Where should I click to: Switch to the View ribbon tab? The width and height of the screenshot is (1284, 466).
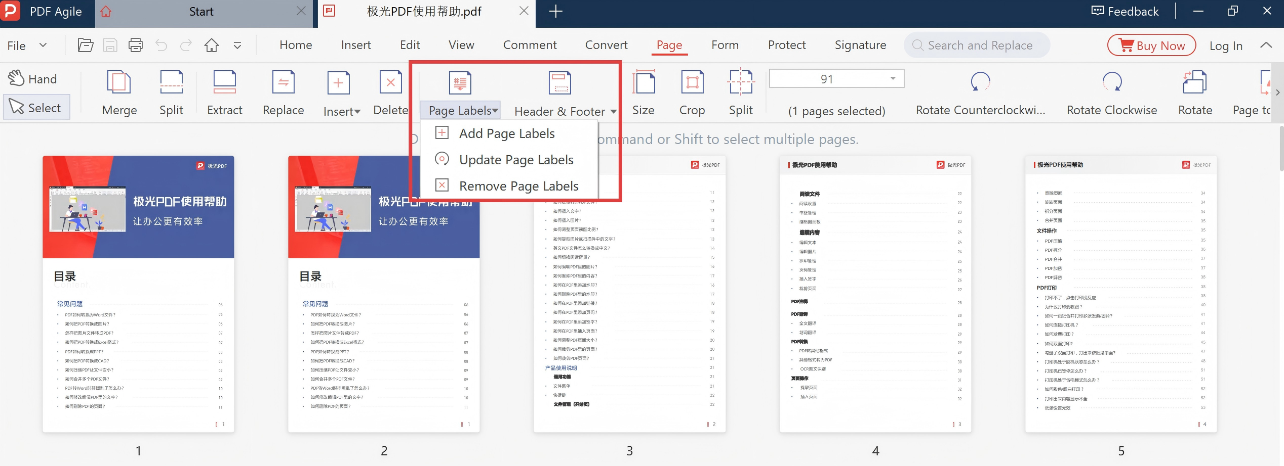(x=461, y=45)
